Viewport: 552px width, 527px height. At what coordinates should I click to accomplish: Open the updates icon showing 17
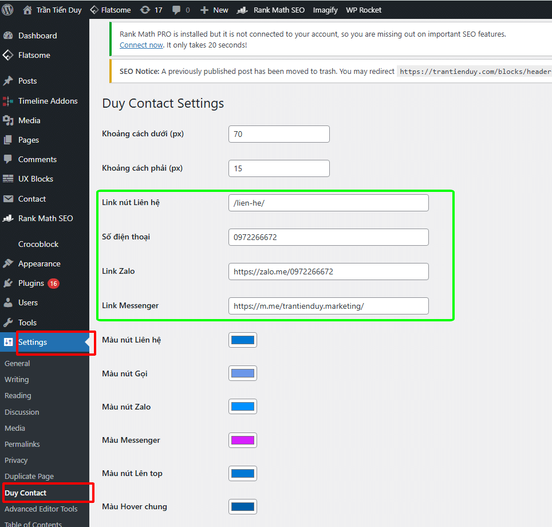pos(145,10)
